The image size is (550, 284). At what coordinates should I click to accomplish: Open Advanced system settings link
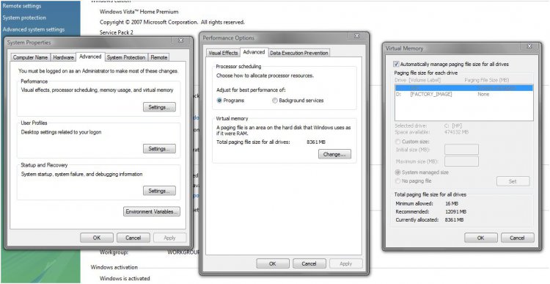[34, 29]
